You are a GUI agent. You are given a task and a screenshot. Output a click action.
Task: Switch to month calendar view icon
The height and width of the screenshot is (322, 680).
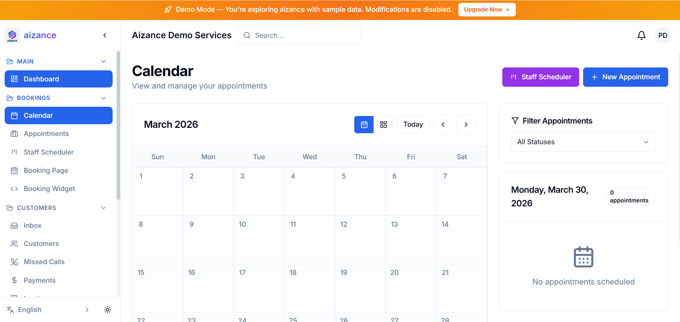(364, 125)
